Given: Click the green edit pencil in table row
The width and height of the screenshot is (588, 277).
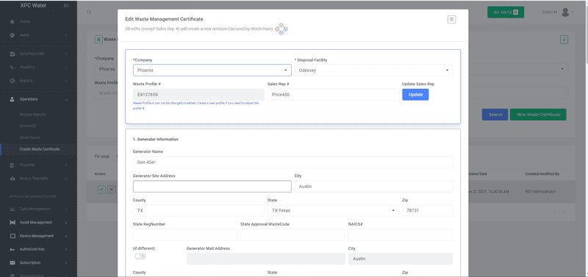Looking at the screenshot, I should click(101, 190).
